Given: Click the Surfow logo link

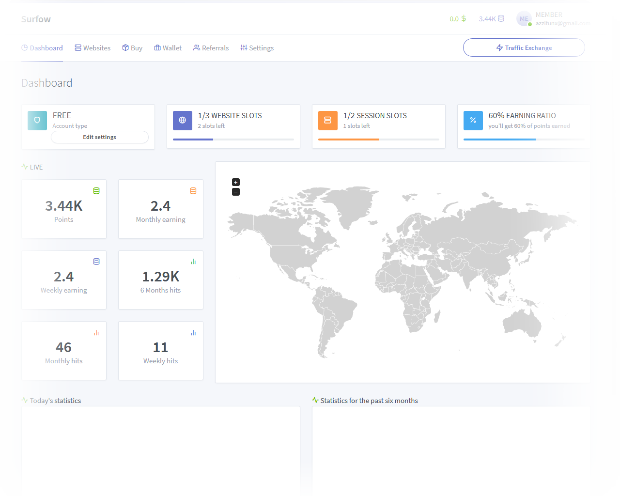Looking at the screenshot, I should pyautogui.click(x=36, y=19).
